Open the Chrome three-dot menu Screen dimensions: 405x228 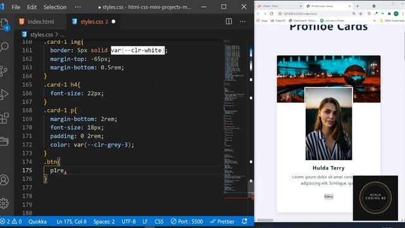coord(403,14)
